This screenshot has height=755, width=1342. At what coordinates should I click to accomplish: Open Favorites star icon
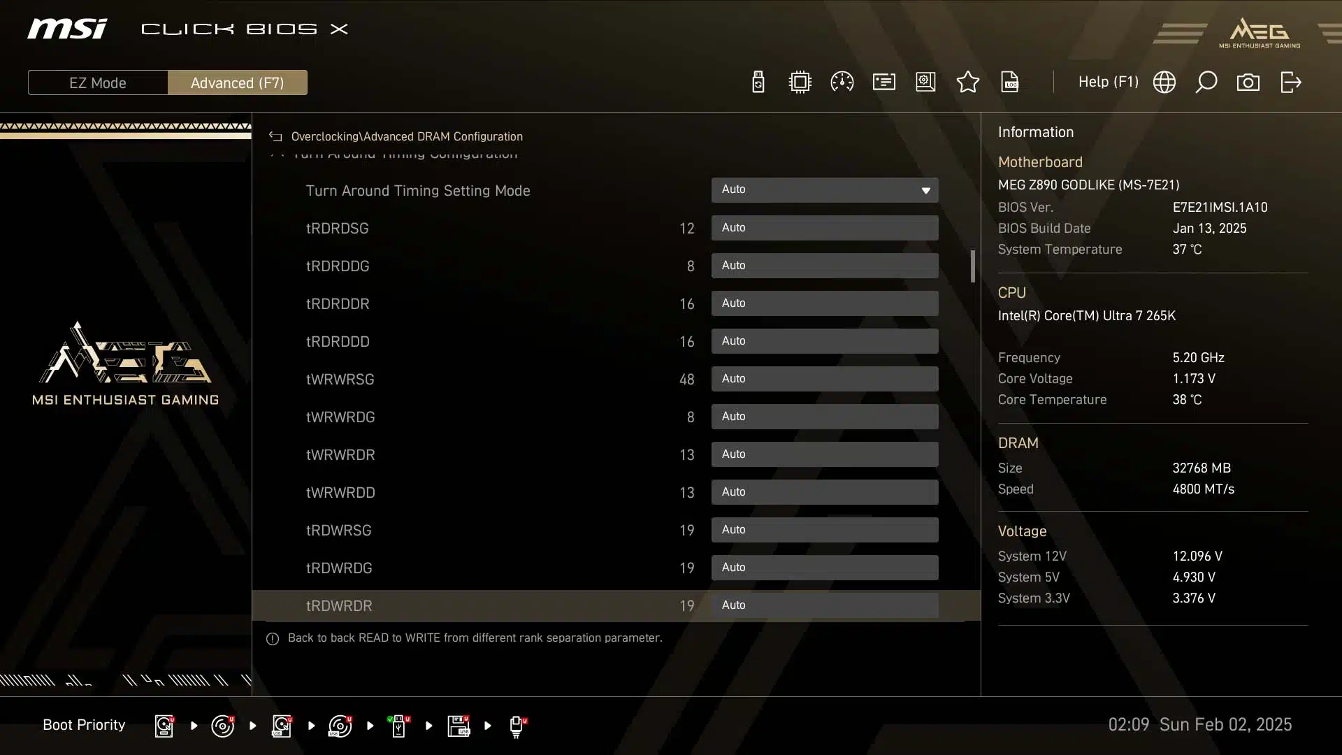967,82
